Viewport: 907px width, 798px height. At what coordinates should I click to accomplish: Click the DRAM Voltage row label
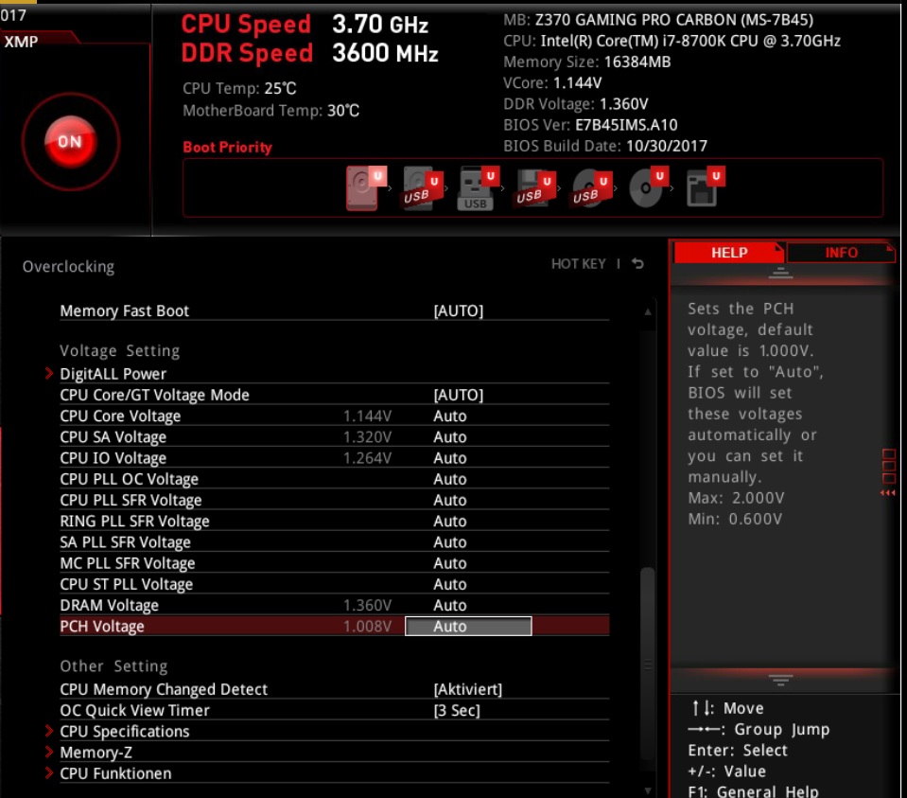[109, 606]
